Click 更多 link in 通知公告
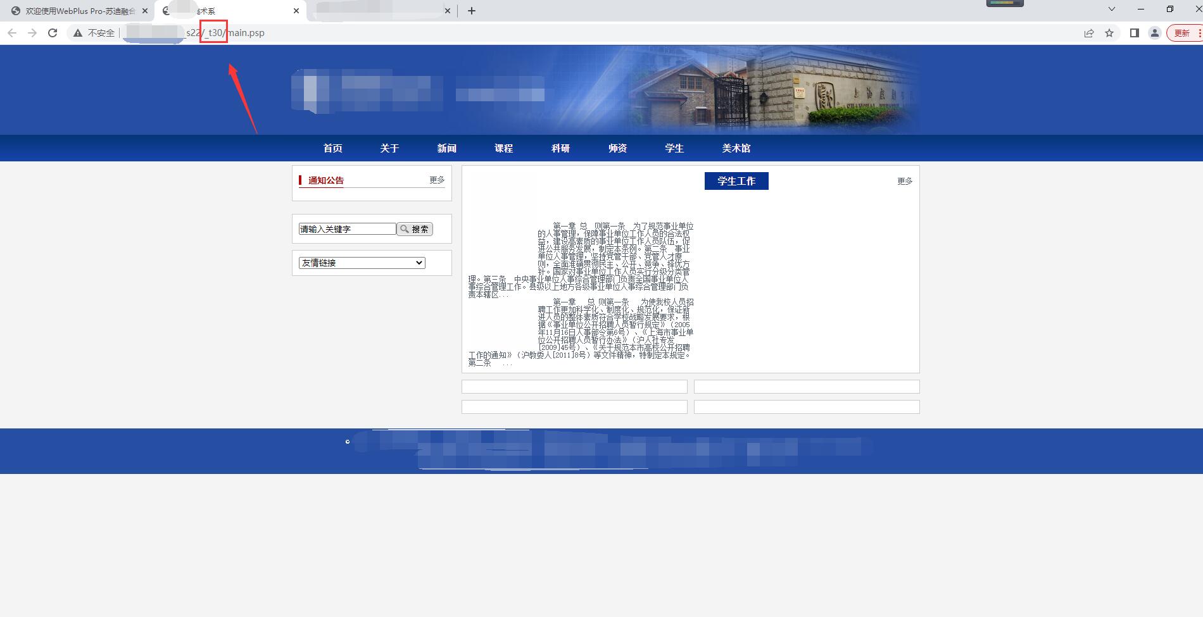1203x617 pixels. click(x=437, y=180)
